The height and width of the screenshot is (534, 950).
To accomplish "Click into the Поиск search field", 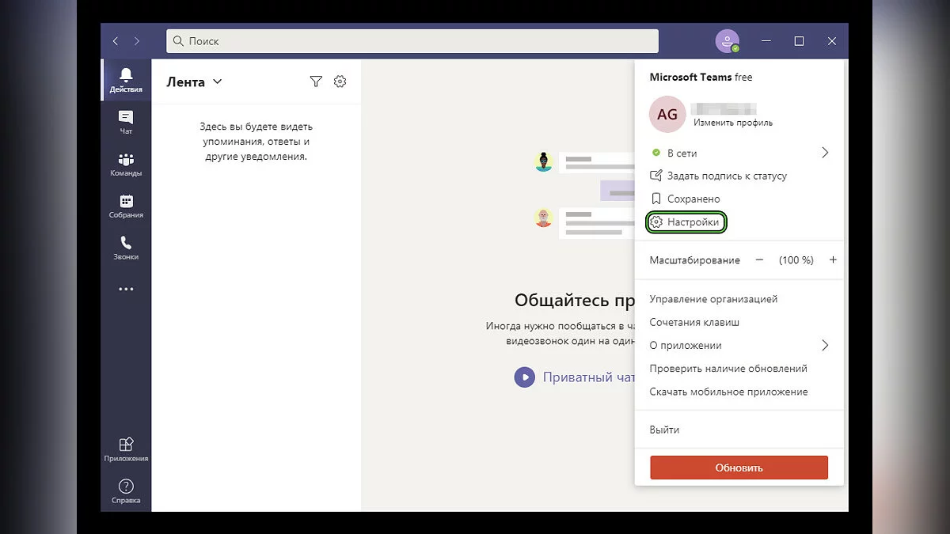I will tap(412, 41).
